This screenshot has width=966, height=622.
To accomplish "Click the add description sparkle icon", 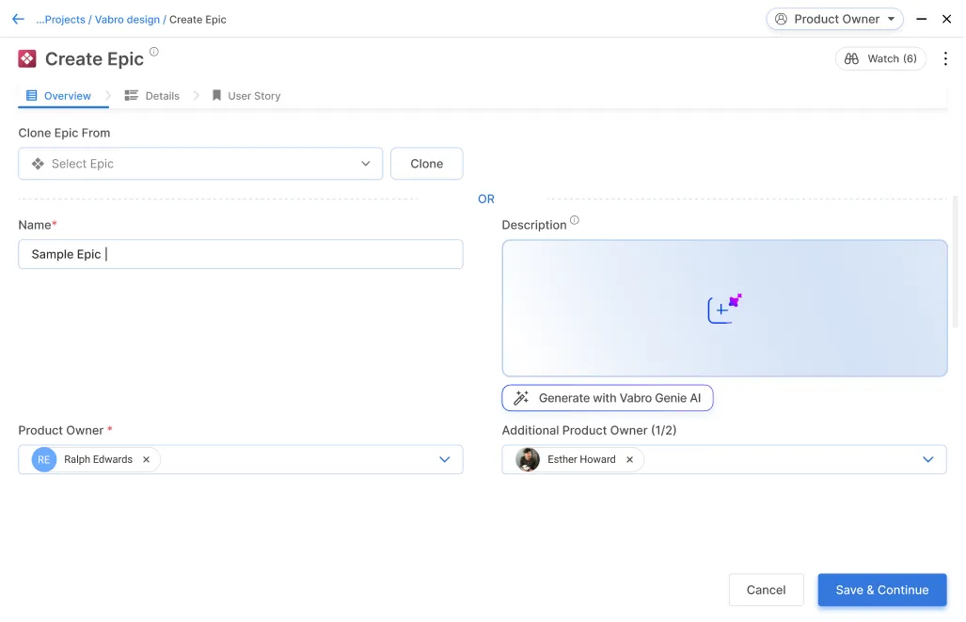I will click(x=724, y=309).
